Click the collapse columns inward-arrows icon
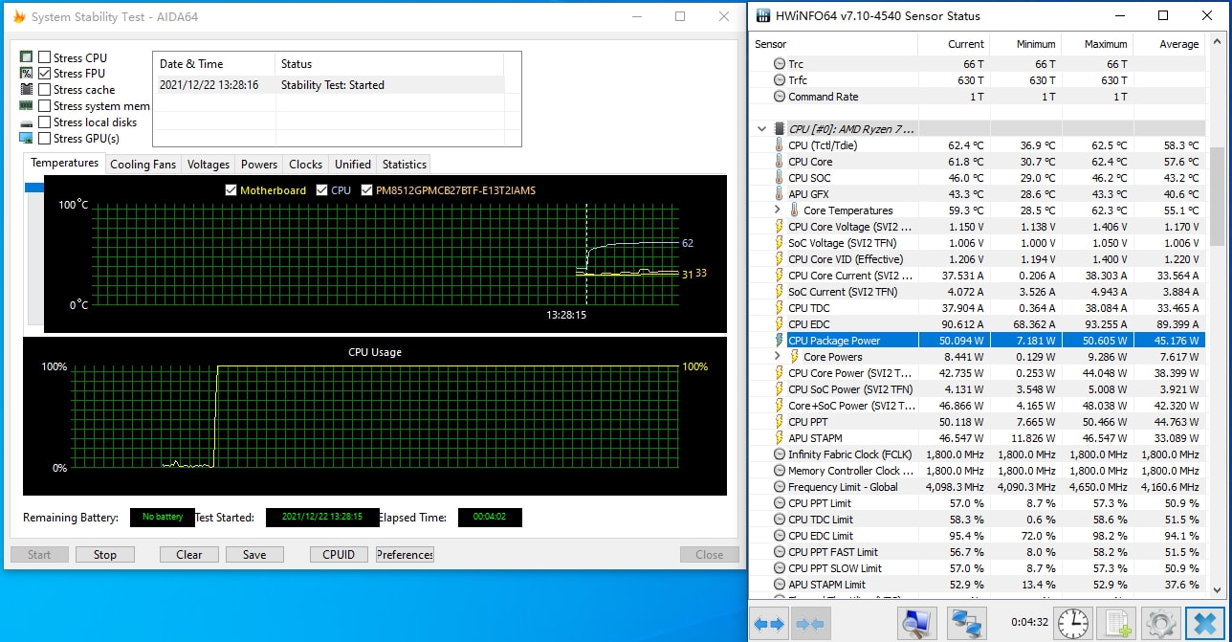This screenshot has width=1232, height=642. 810,625
